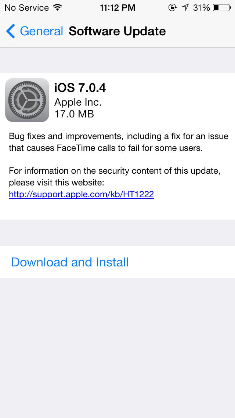
Task: Tap the No Service carrier text
Action: point(26,8)
